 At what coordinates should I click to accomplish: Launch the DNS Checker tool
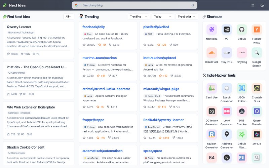(241, 111)
